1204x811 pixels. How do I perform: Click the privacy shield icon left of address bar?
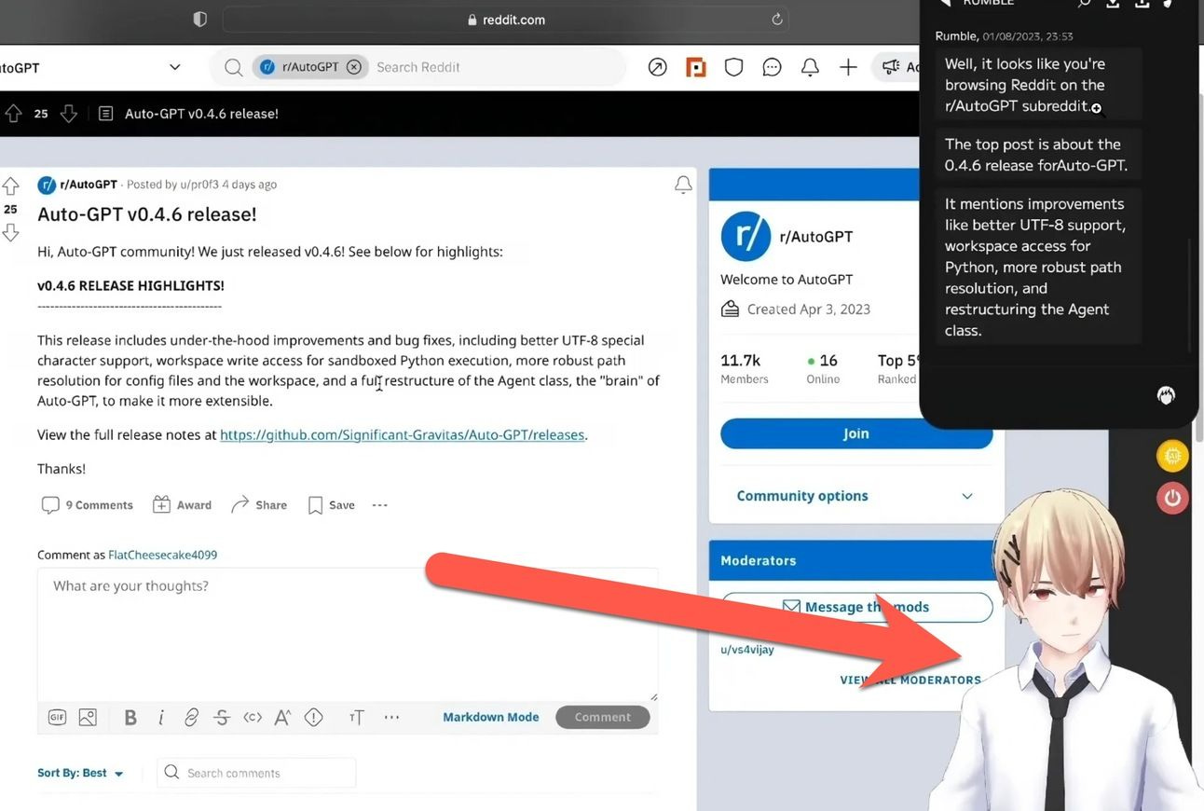(x=199, y=20)
